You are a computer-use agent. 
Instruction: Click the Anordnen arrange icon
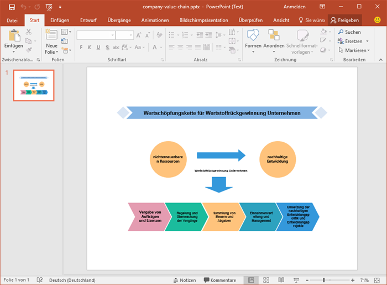tap(274, 35)
